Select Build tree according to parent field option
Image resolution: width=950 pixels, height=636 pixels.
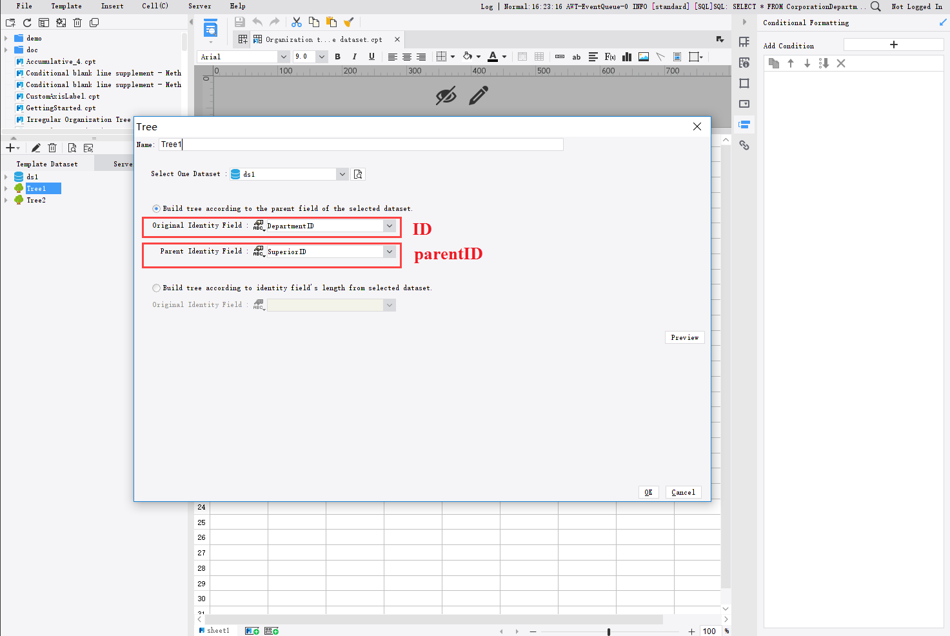point(156,208)
